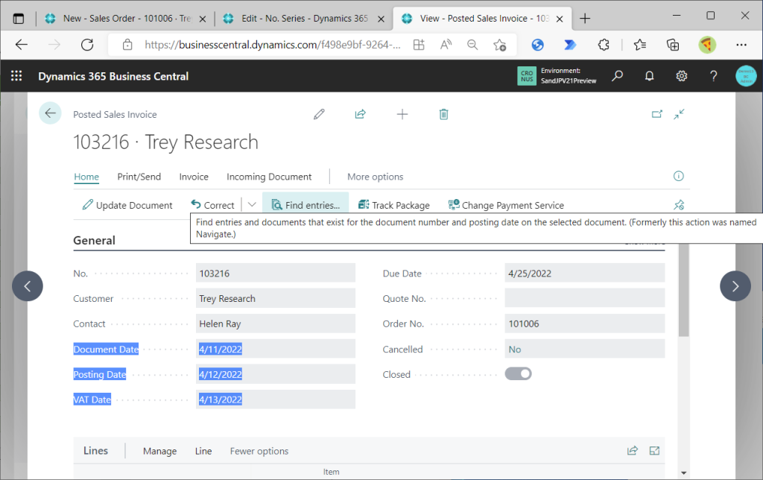Click More options in action bar
This screenshot has height=480, width=763.
point(376,177)
